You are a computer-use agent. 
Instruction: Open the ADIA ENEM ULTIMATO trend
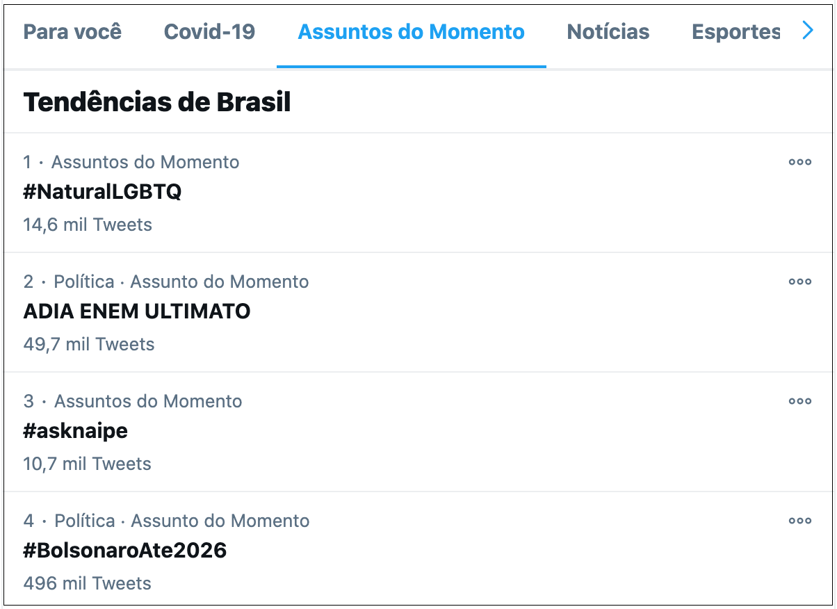click(137, 311)
